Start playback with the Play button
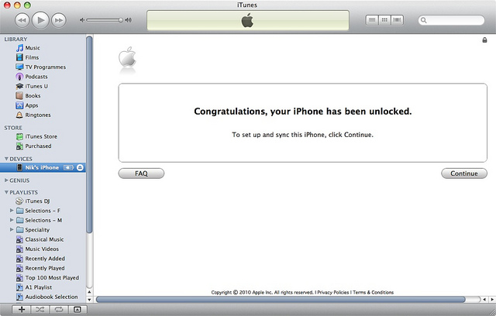 coord(40,20)
